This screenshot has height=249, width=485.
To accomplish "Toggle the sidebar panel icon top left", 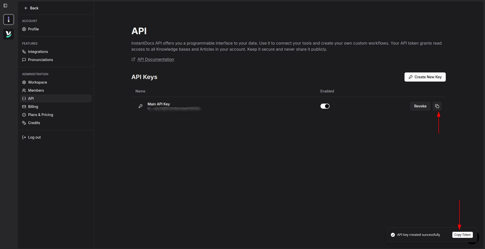I will (6, 6).
